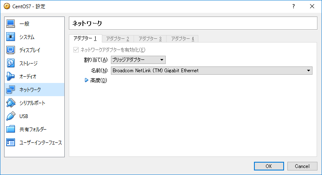This screenshot has width=322, height=175.
Task: Click the ディスプレイ screen icon
Action: click(x=10, y=50)
